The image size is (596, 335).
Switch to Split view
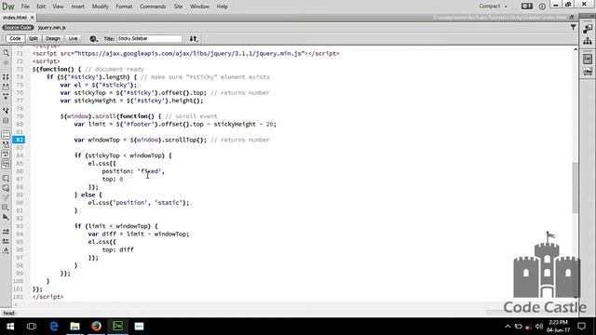(34, 38)
